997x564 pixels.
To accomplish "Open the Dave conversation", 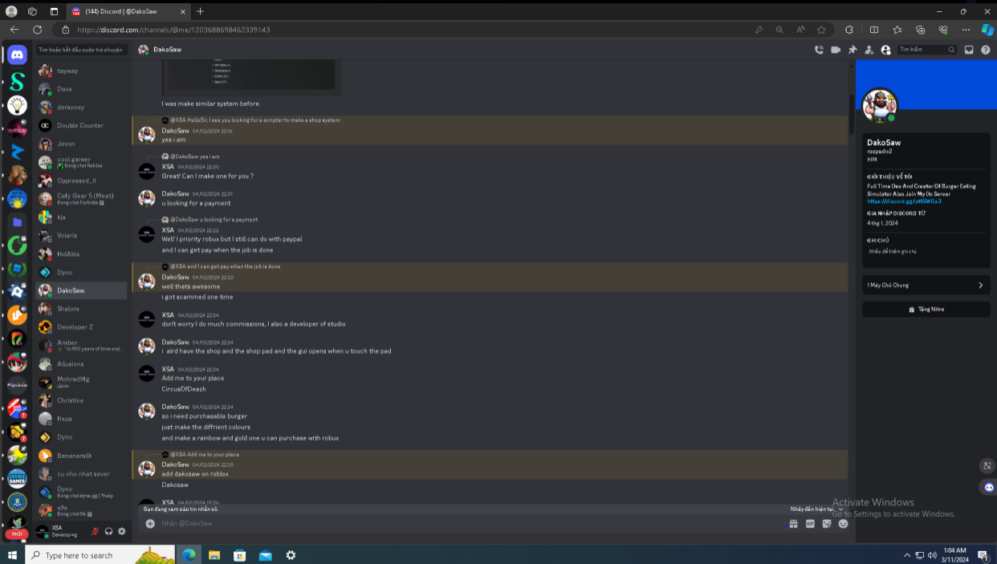I will (x=83, y=89).
